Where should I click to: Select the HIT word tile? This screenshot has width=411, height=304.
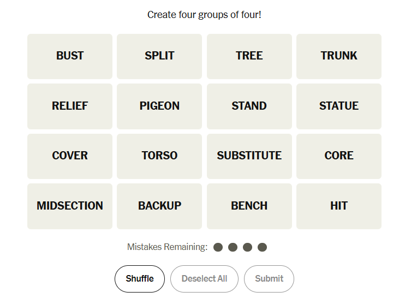[x=339, y=206]
